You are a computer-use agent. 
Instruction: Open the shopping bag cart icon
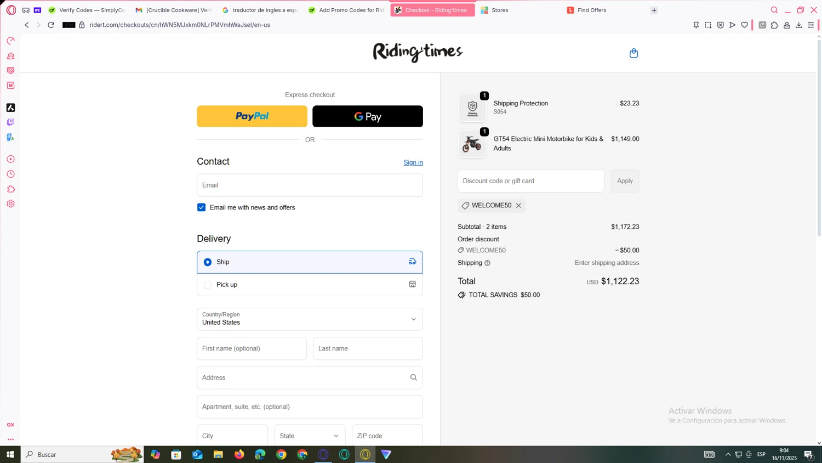point(633,53)
